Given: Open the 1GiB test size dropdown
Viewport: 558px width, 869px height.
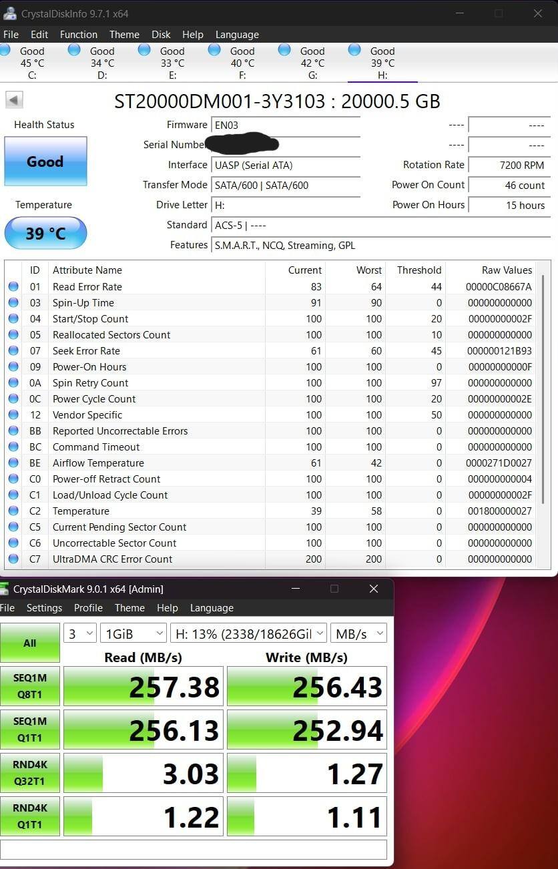Looking at the screenshot, I should [x=133, y=633].
